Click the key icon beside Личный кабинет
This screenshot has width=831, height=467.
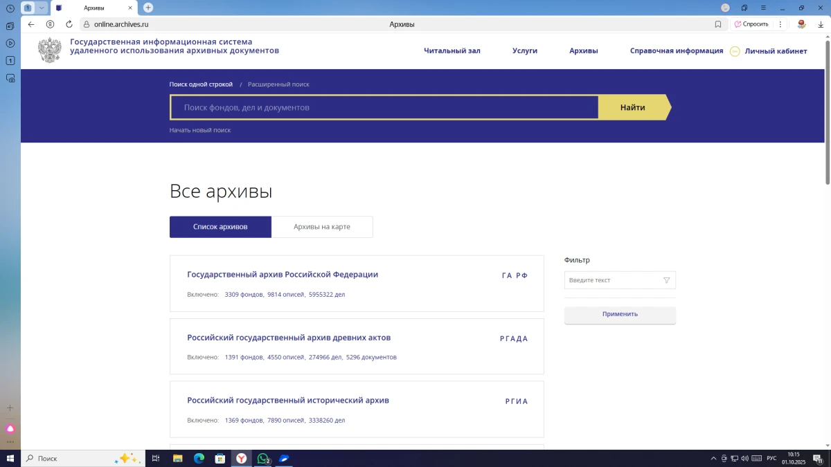click(735, 51)
